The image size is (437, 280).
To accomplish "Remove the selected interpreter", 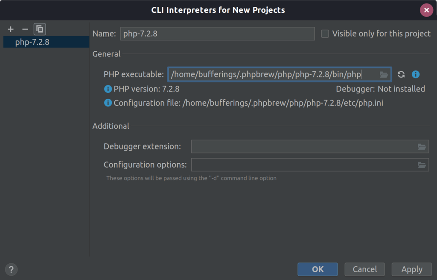I will click(25, 29).
